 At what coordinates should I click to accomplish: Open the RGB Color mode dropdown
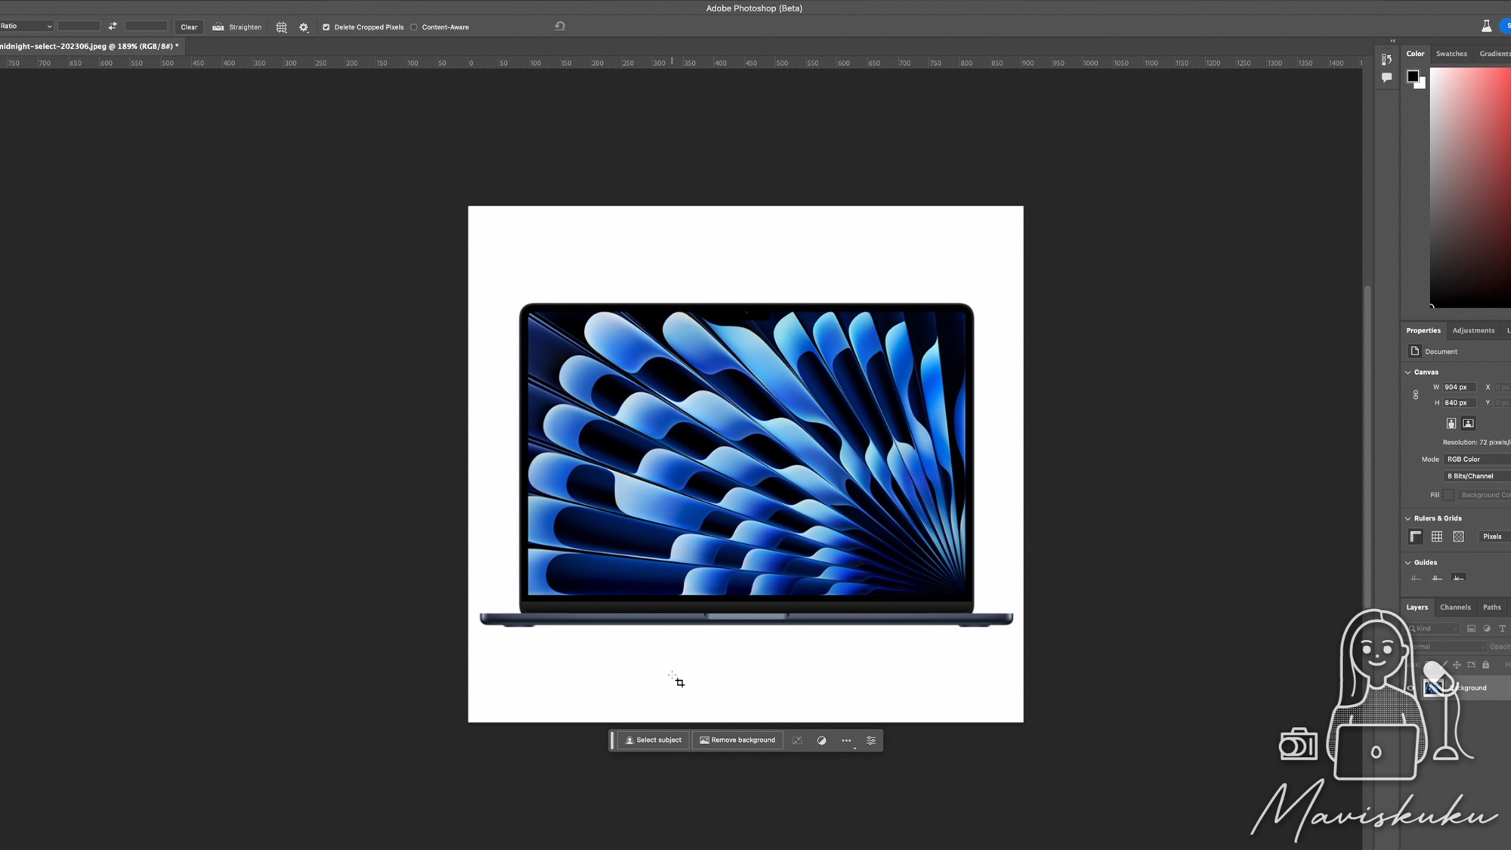click(1477, 459)
